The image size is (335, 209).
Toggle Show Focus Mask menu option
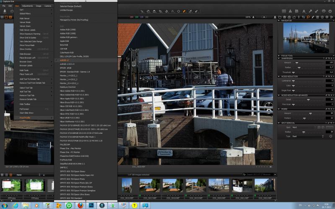27,45
